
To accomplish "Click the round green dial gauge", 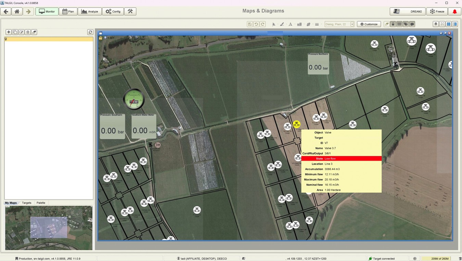I will (134, 99).
